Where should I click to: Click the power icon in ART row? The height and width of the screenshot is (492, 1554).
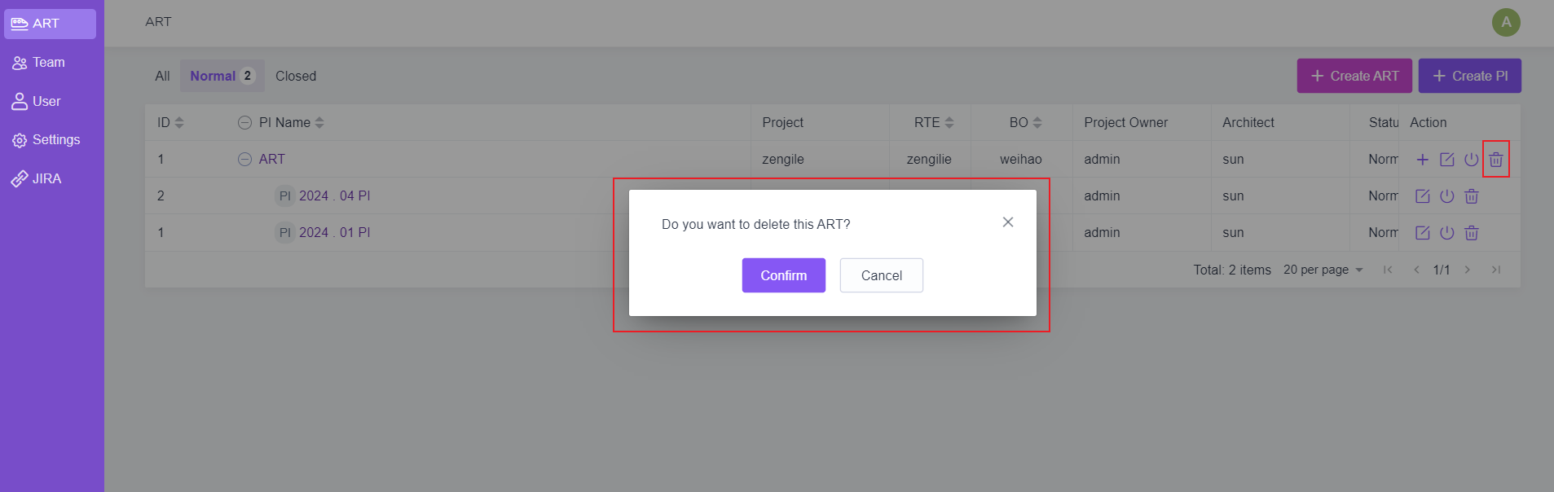coord(1471,160)
